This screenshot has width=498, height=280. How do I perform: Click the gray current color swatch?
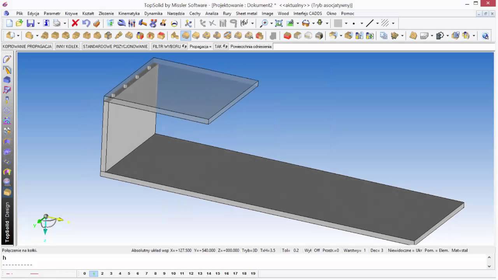pyautogui.click(x=338, y=23)
